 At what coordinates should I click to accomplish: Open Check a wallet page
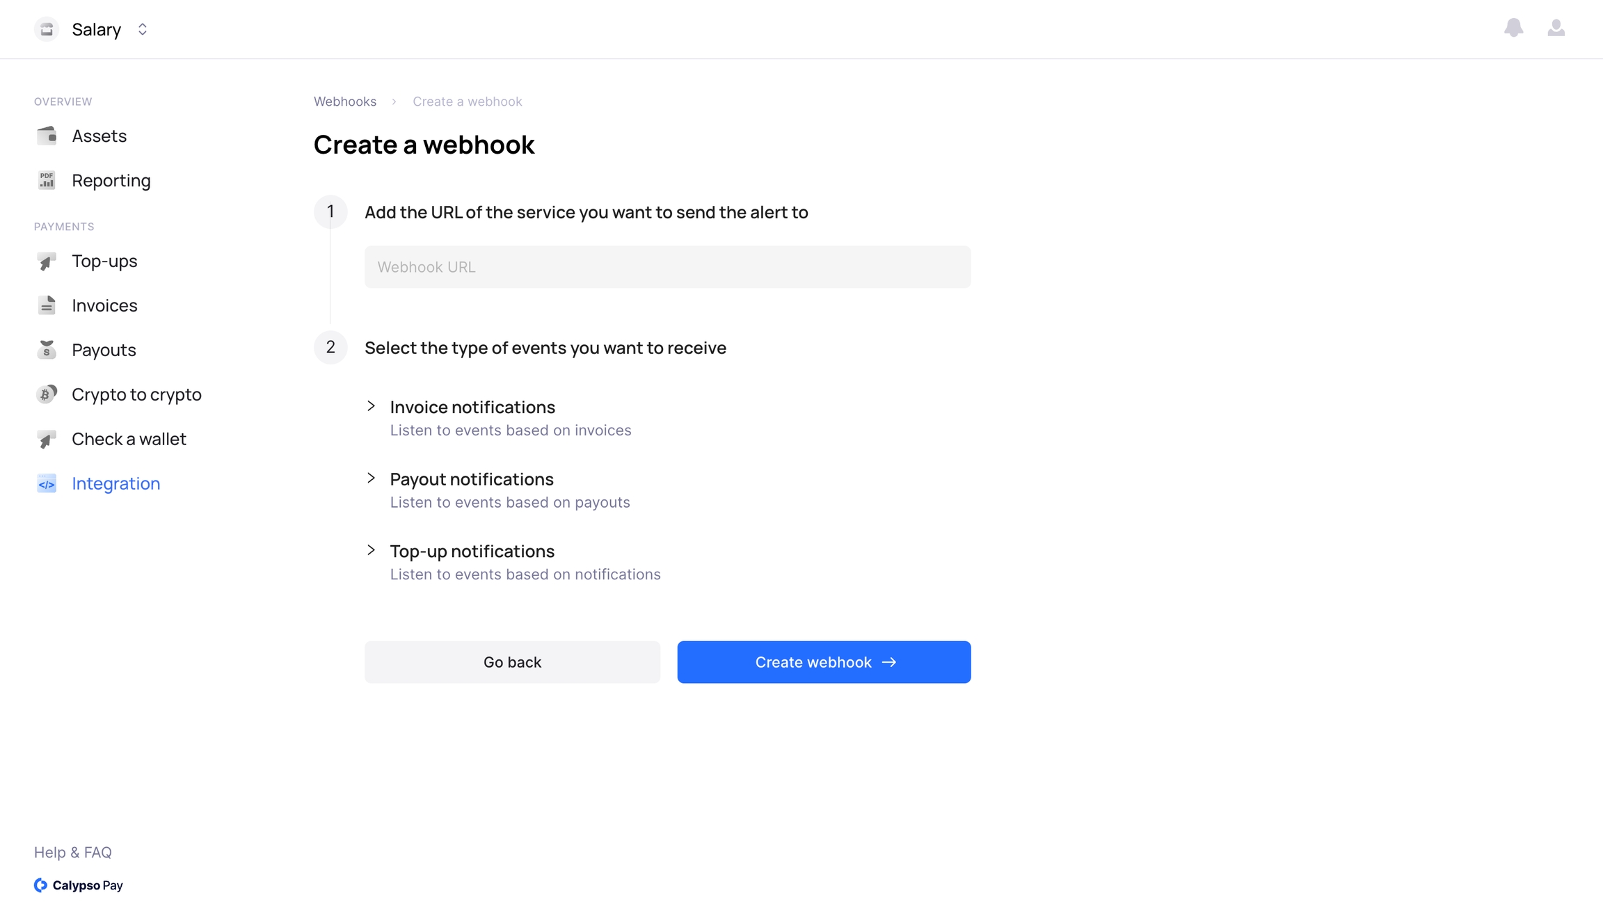(x=129, y=439)
